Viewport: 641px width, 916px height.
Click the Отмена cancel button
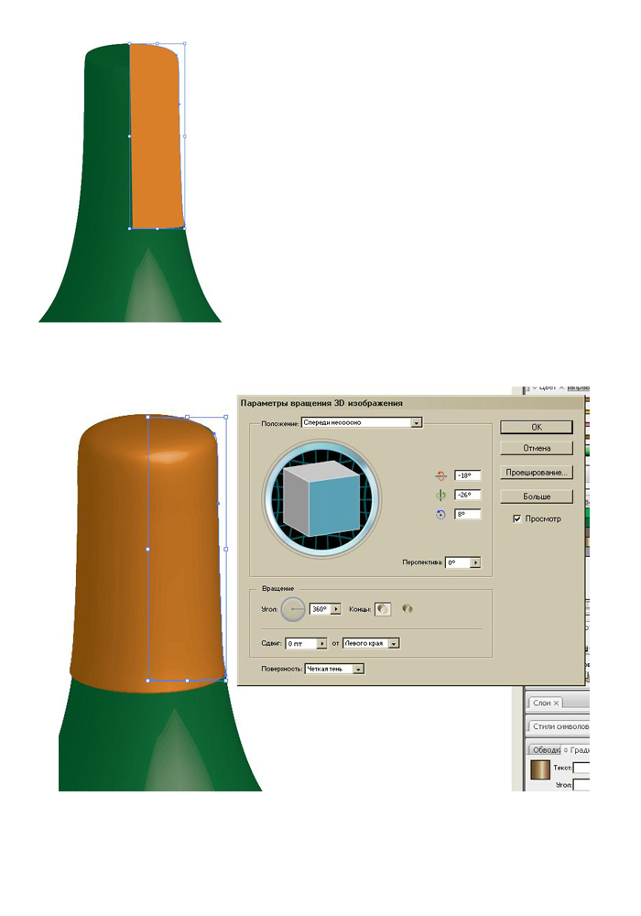click(537, 449)
